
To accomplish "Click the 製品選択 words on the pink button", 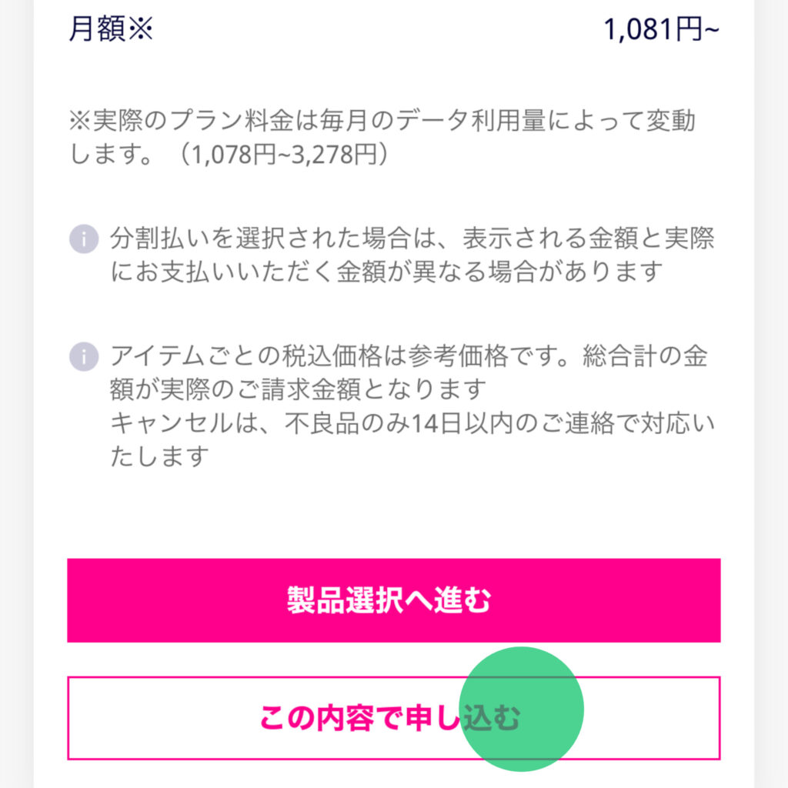I will (346, 600).
